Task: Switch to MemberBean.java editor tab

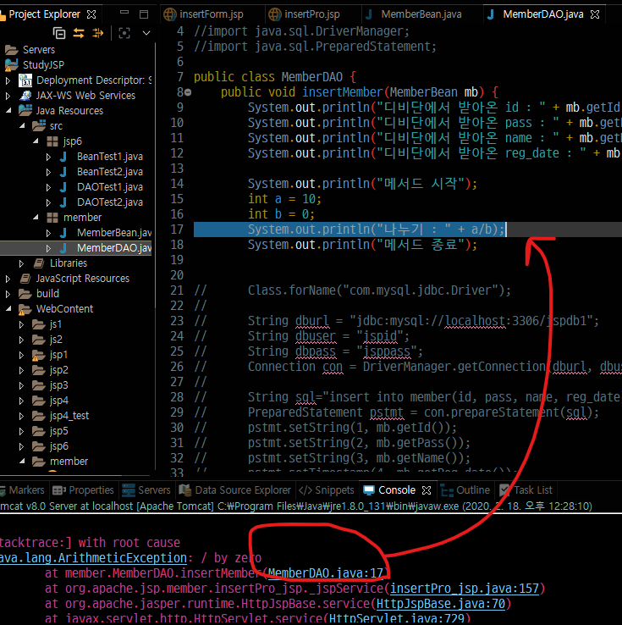Action: click(413, 14)
